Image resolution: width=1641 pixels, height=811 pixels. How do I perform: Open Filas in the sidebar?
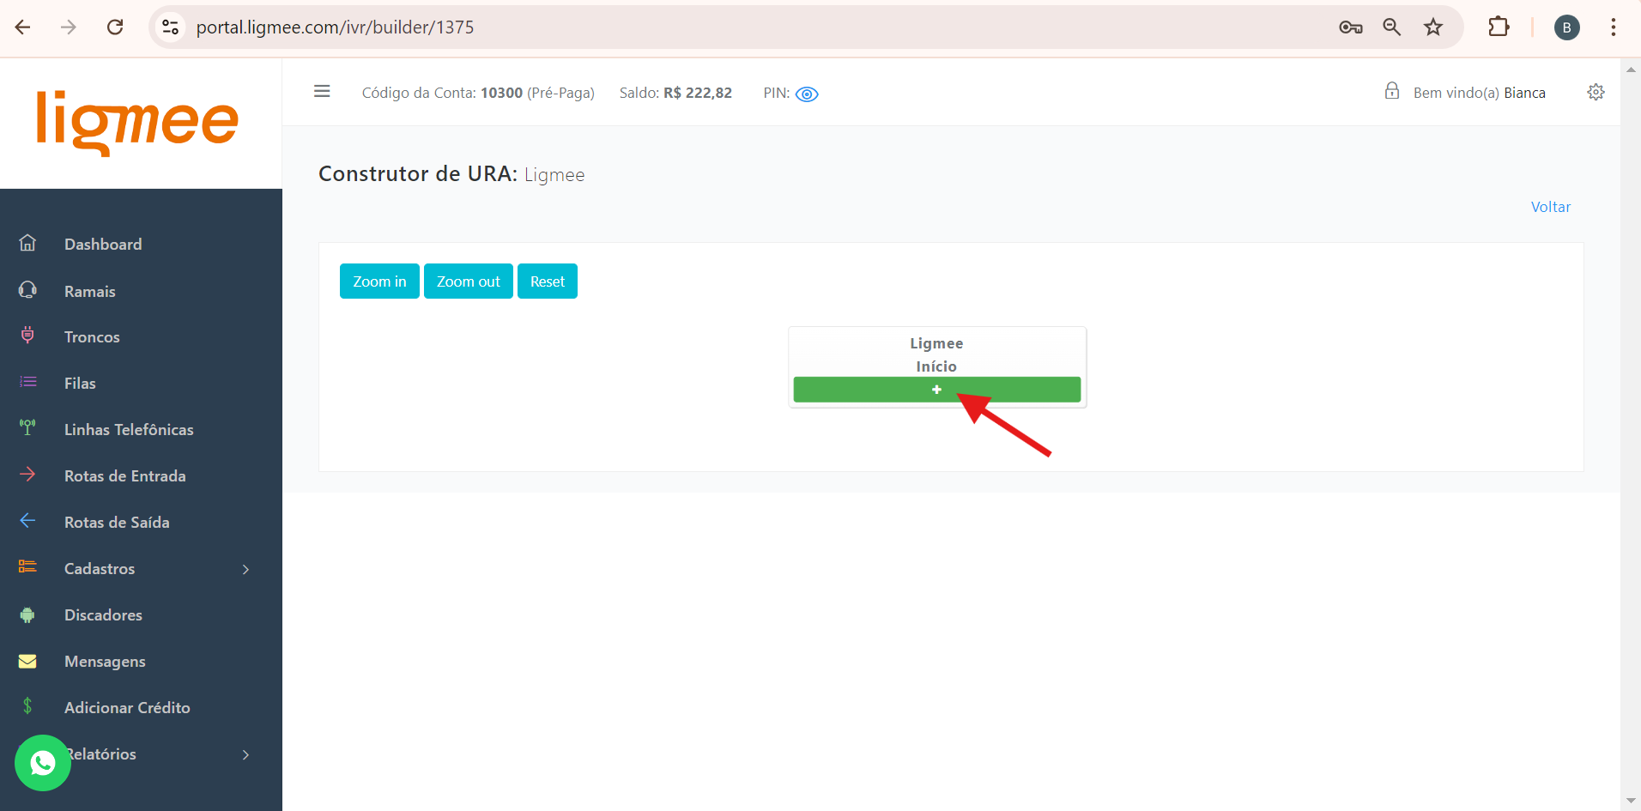pyautogui.click(x=80, y=384)
